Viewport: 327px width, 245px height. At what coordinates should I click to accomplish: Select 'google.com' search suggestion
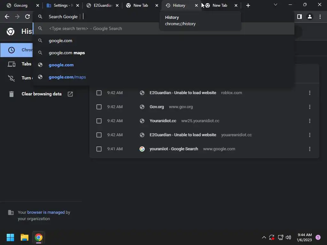tap(164, 41)
